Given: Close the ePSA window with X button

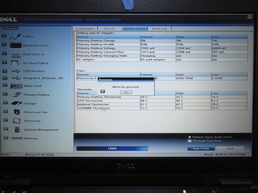Looking at the screenshot, I should pyautogui.click(x=250, y=17).
